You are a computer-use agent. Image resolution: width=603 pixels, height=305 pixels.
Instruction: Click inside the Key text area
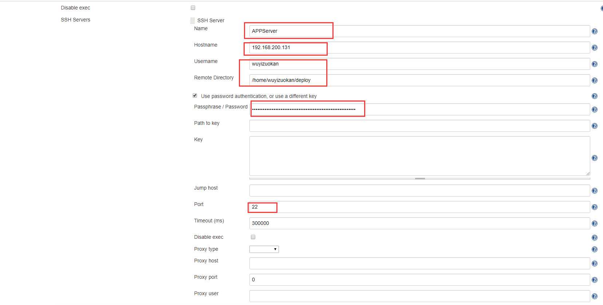pos(419,156)
